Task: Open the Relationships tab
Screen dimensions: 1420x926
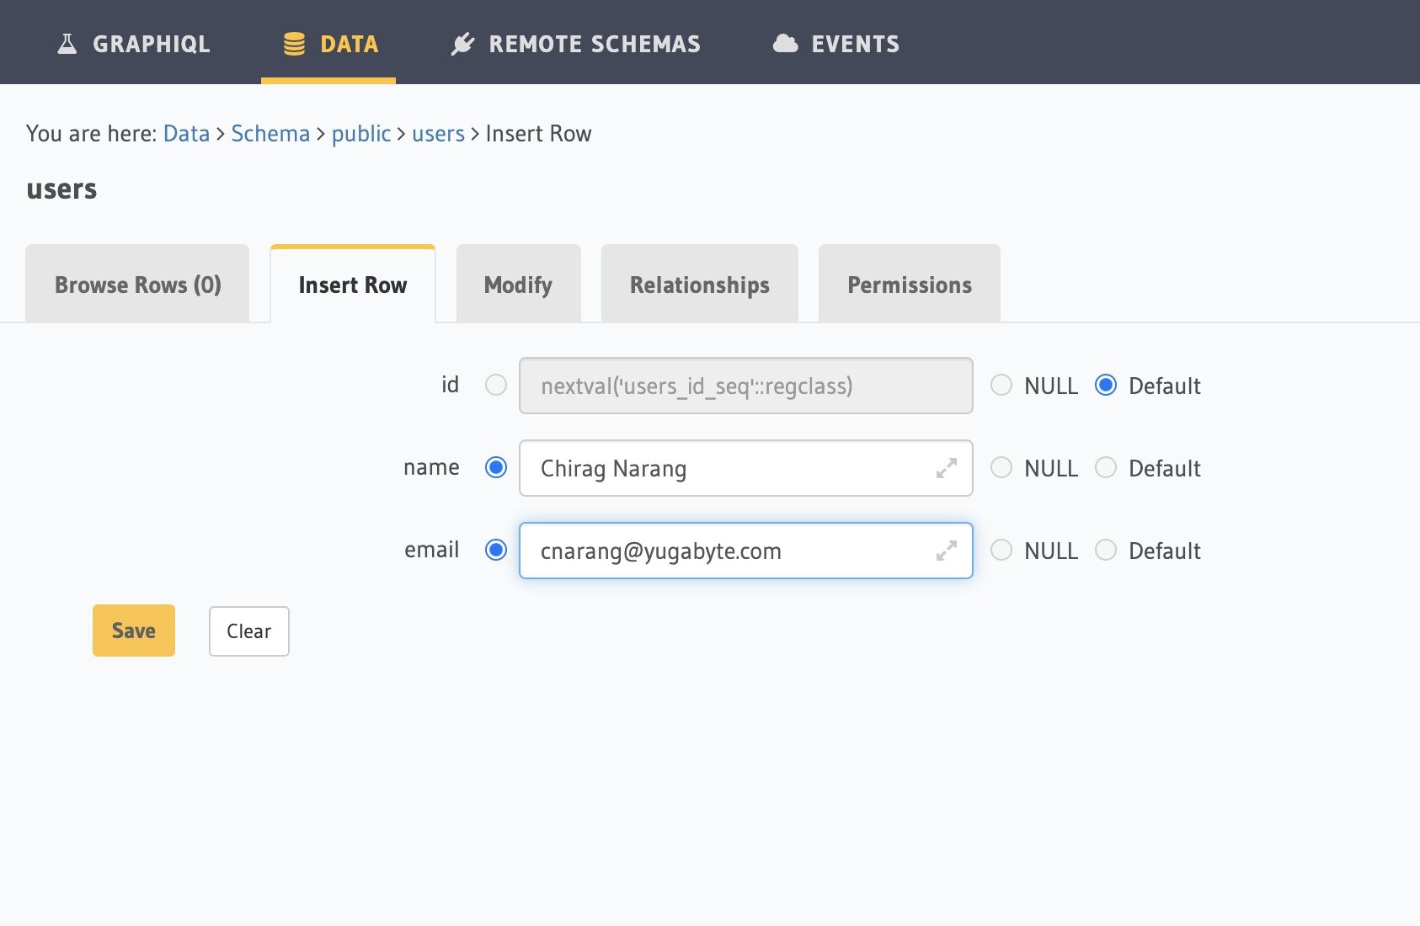Action: tap(699, 285)
